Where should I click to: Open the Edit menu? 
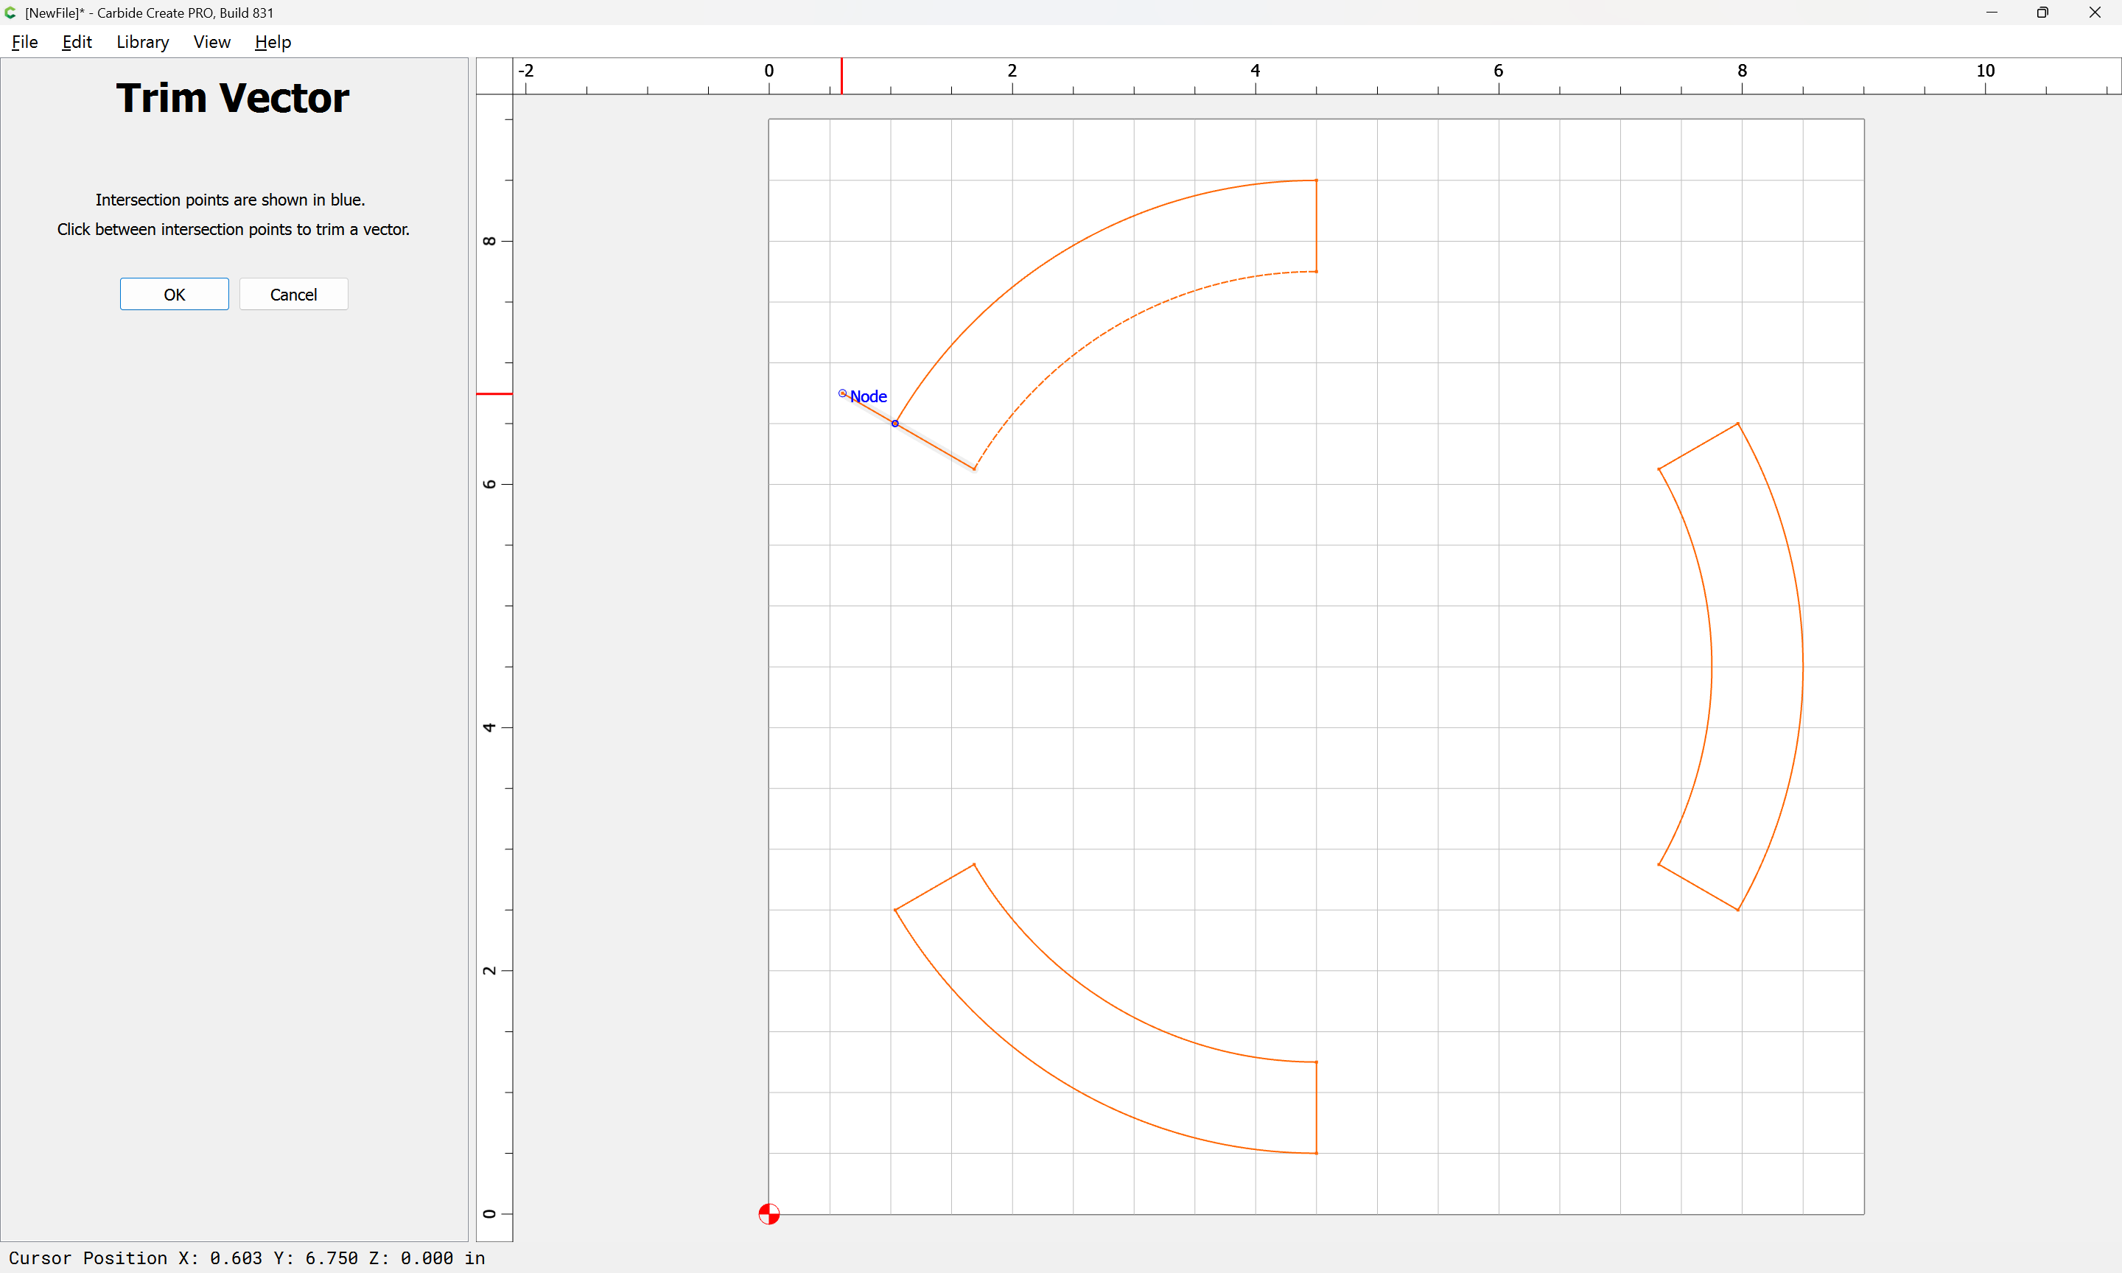[x=77, y=42]
